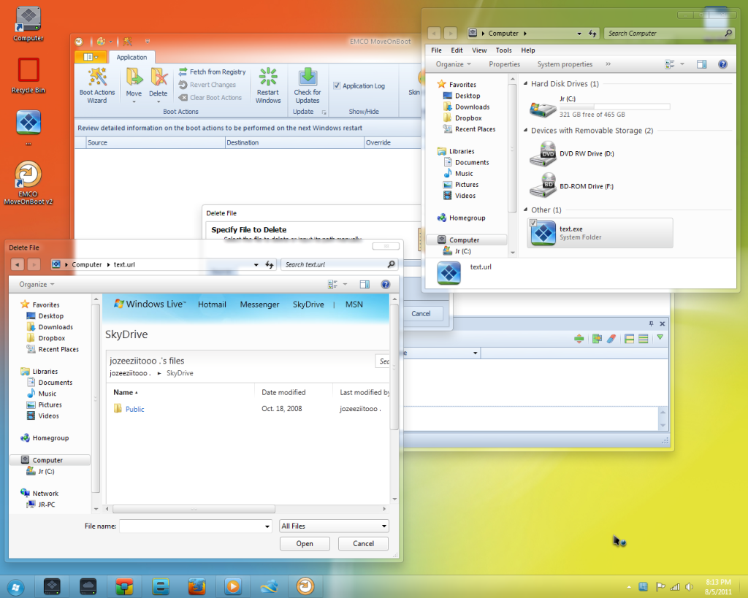The width and height of the screenshot is (748, 598).
Task: Collapse Devices with Removable Storage group
Action: tap(526, 130)
